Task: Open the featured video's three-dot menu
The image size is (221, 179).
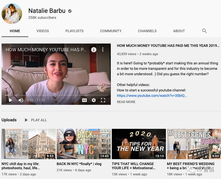Action: point(103,49)
